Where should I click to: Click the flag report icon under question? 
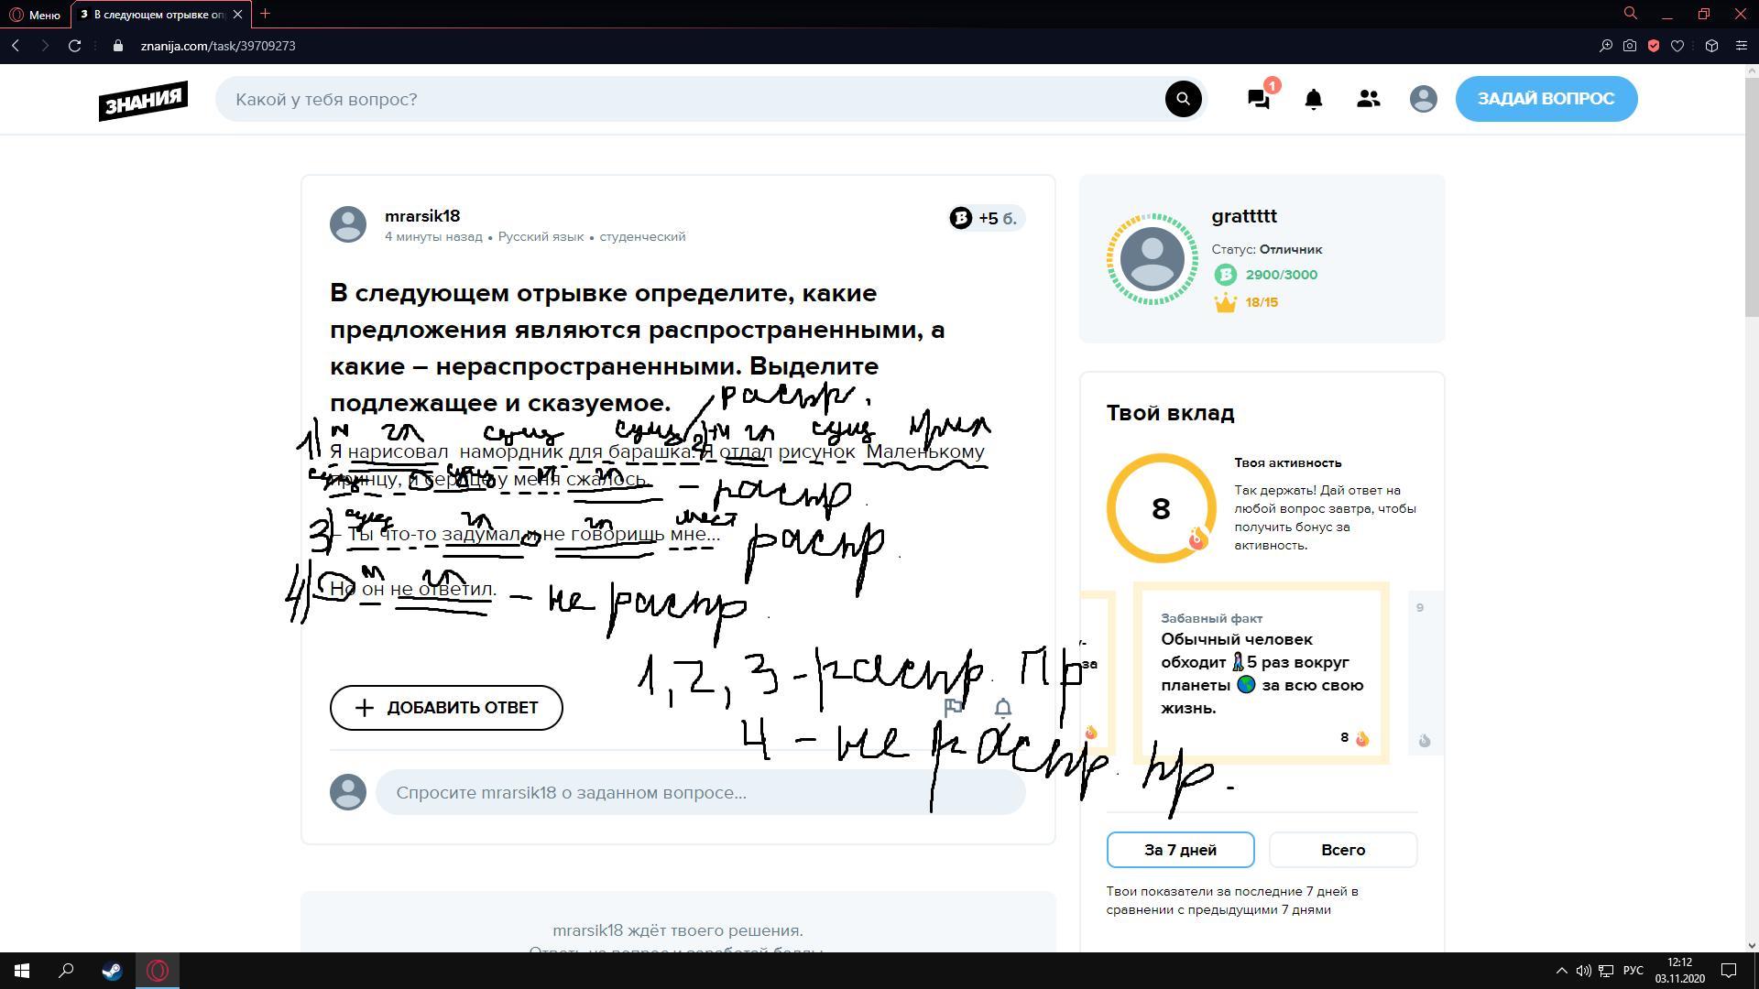953,707
